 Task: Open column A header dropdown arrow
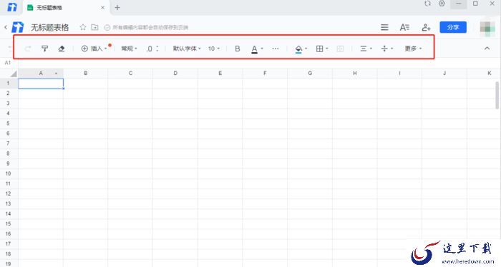coord(57,74)
